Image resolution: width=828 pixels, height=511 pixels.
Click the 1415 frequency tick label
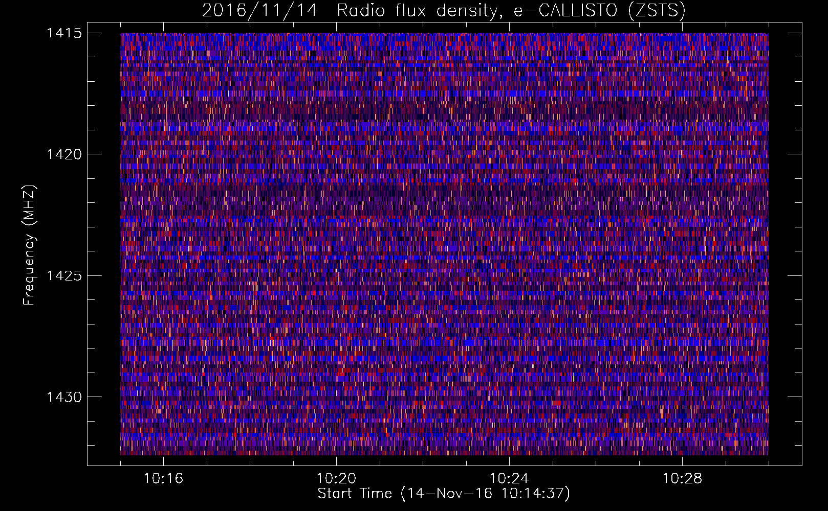(x=64, y=33)
